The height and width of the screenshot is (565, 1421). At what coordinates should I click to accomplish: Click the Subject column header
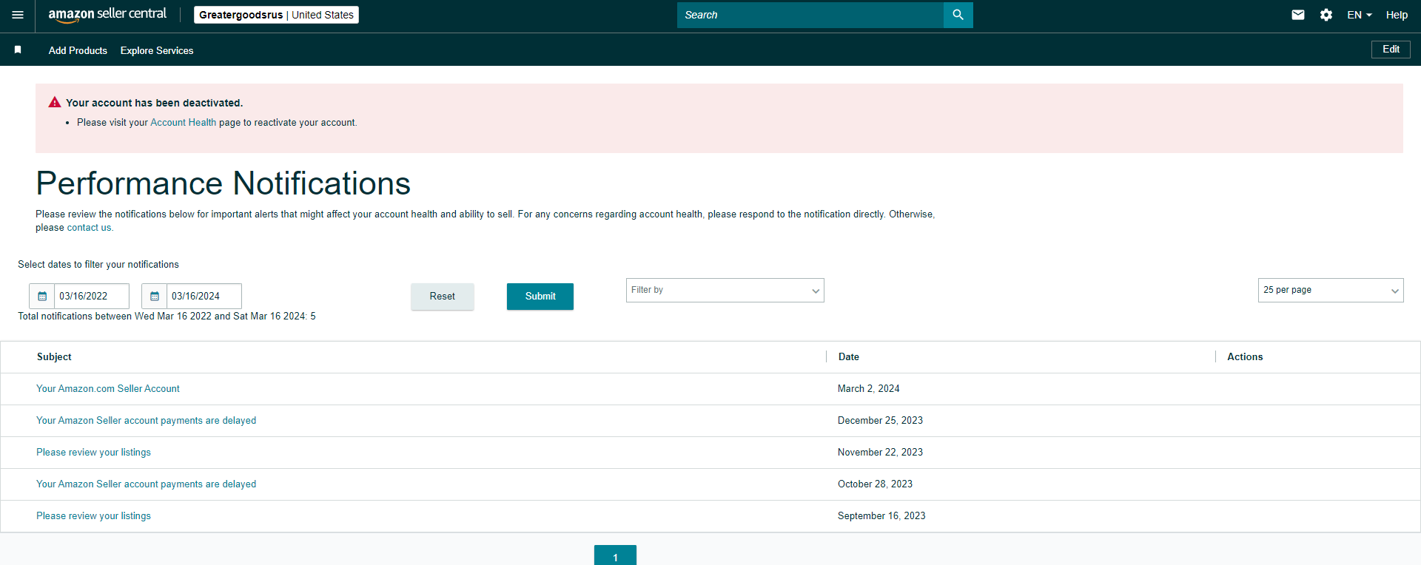pyautogui.click(x=54, y=356)
